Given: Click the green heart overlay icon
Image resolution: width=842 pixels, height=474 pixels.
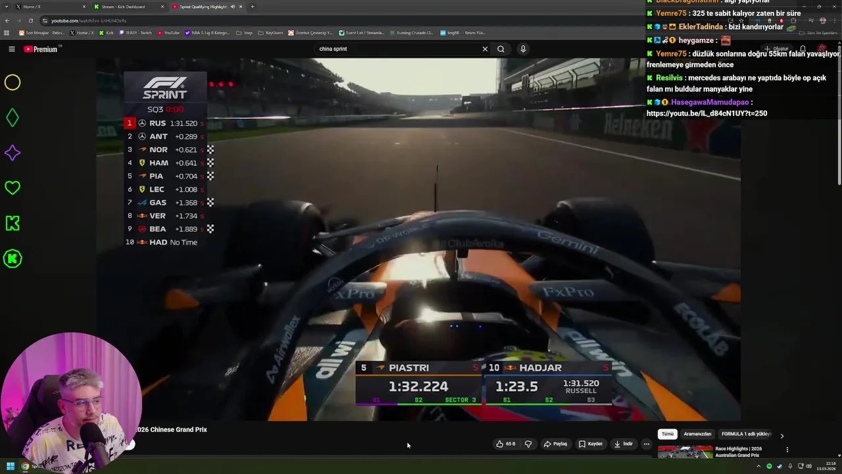Looking at the screenshot, I should pyautogui.click(x=12, y=188).
